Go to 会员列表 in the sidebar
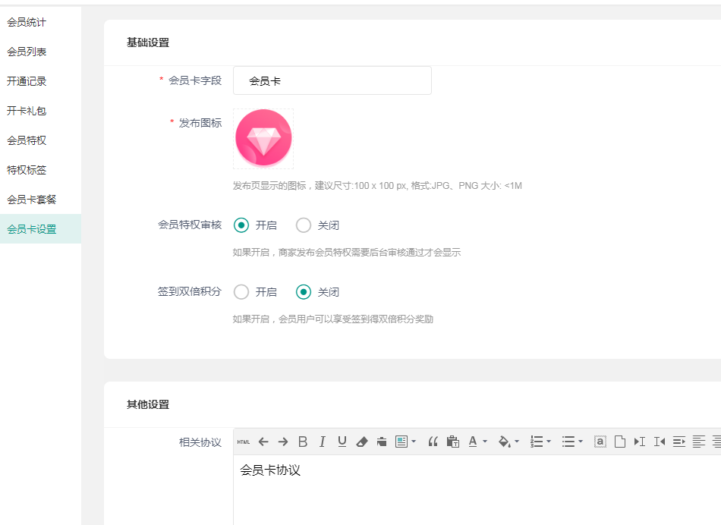Viewport: 721px width, 525px height. (27, 52)
